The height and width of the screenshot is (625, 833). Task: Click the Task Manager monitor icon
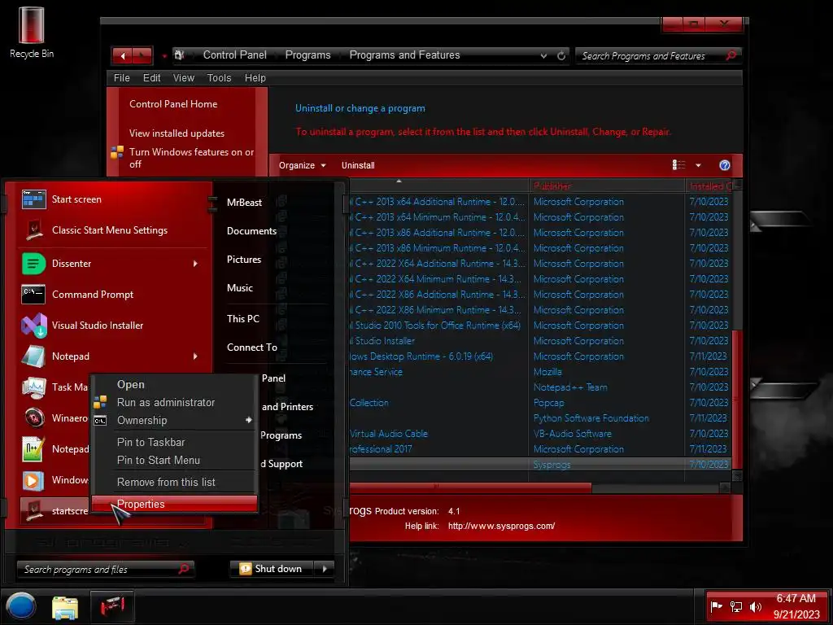[x=33, y=387]
